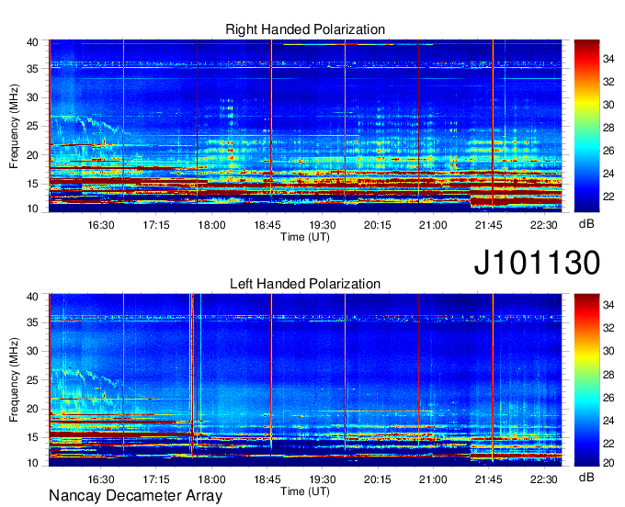
Task: Click the "dB" unit below Left Handed color bar
Action: click(586, 477)
